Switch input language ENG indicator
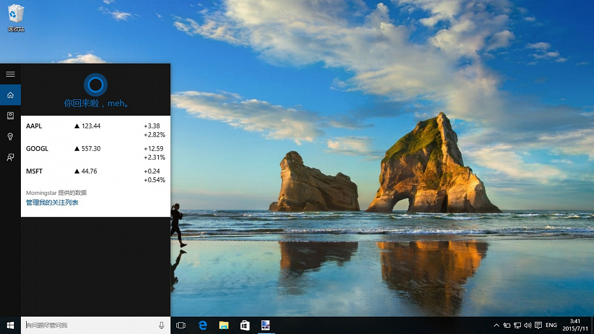Viewport: 594px width, 334px height. tap(551, 325)
